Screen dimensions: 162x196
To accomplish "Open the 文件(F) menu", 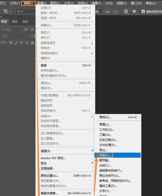I will pos(15,3).
